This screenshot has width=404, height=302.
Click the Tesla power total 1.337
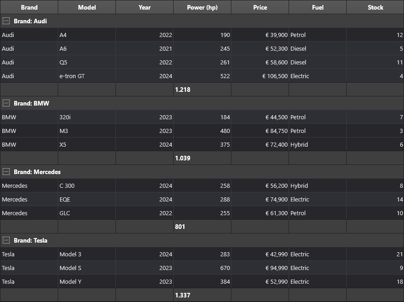coord(202,295)
